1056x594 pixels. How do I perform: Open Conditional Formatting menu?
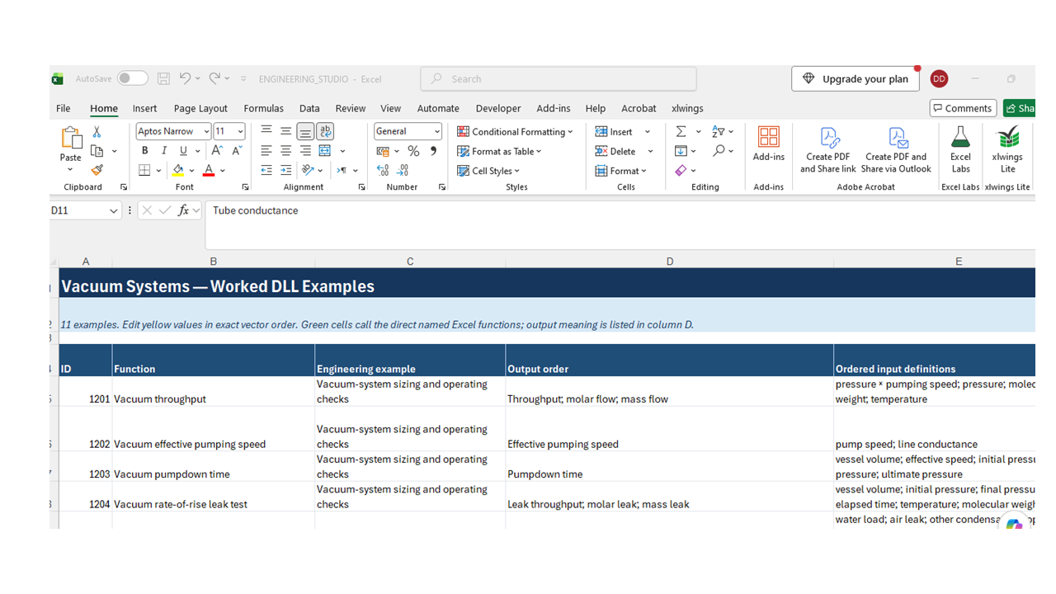tap(515, 131)
